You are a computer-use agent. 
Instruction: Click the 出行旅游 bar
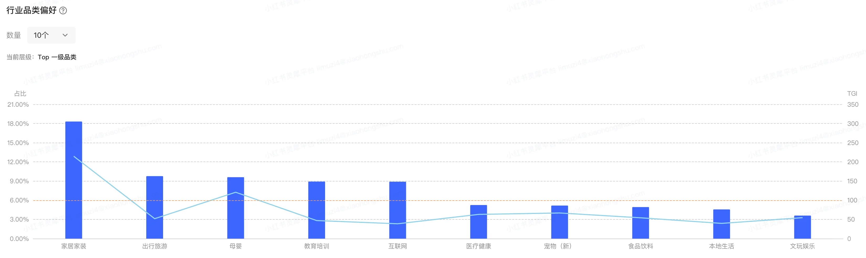click(155, 207)
